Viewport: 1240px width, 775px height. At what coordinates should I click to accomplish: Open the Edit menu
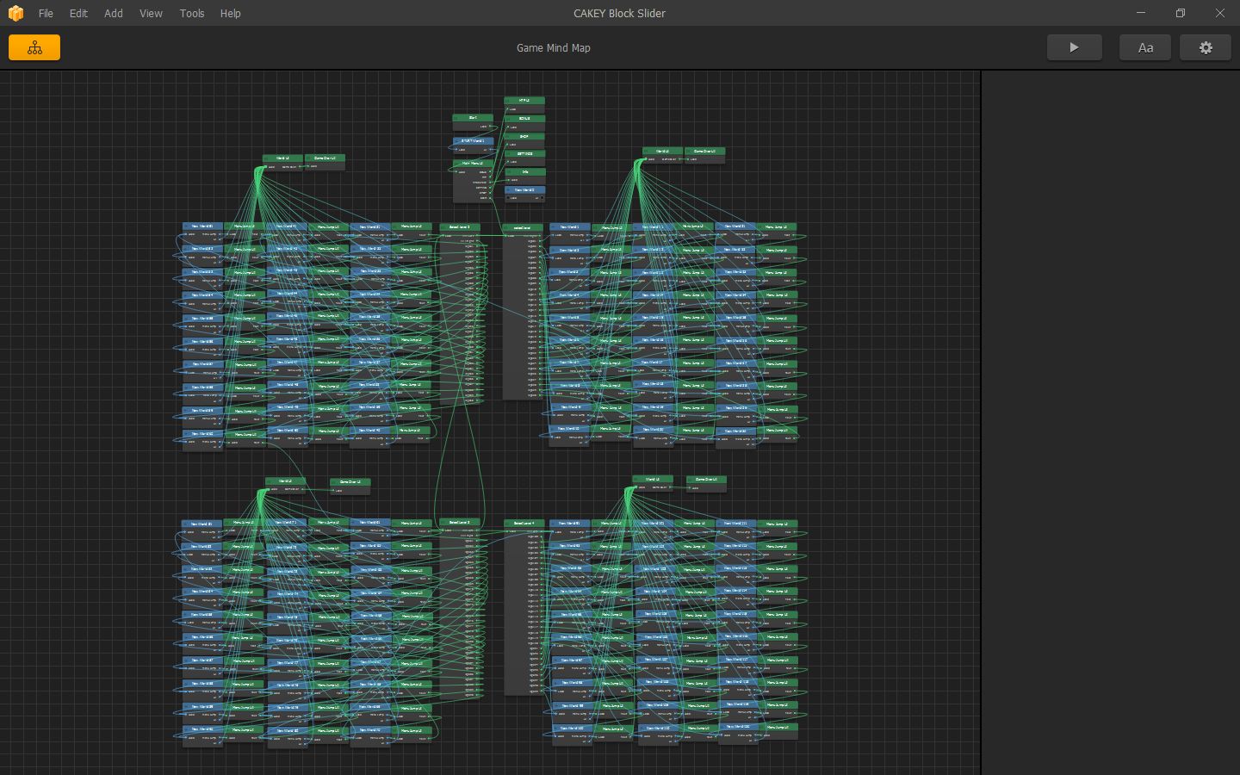click(78, 13)
